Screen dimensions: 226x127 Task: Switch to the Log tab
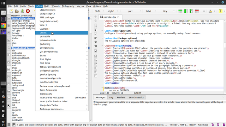tap(111, 97)
